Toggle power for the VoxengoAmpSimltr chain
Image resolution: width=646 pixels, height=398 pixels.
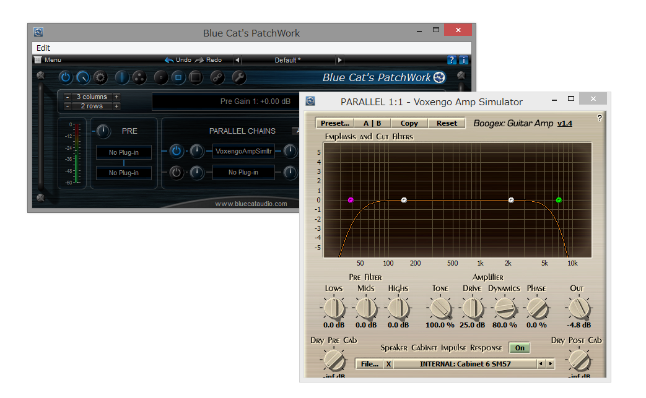coord(177,151)
